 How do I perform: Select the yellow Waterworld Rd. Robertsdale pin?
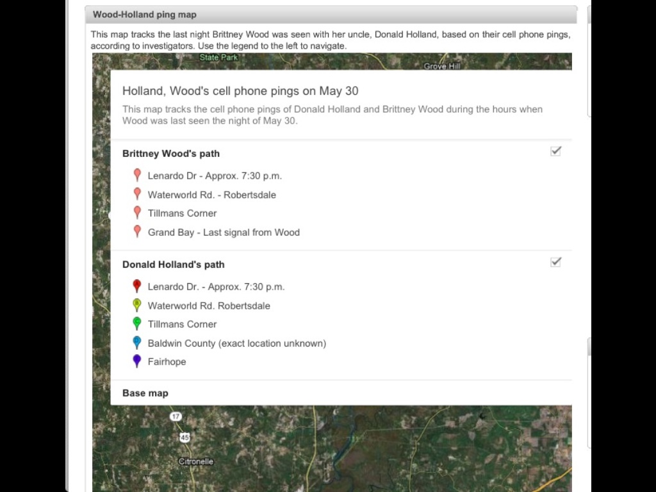pos(136,305)
